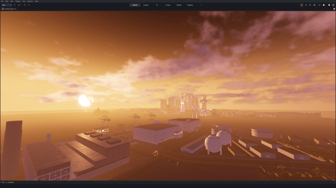This screenshot has width=336, height=188.
Task: Switch to the Script ribbon tab
Action: (168, 5)
